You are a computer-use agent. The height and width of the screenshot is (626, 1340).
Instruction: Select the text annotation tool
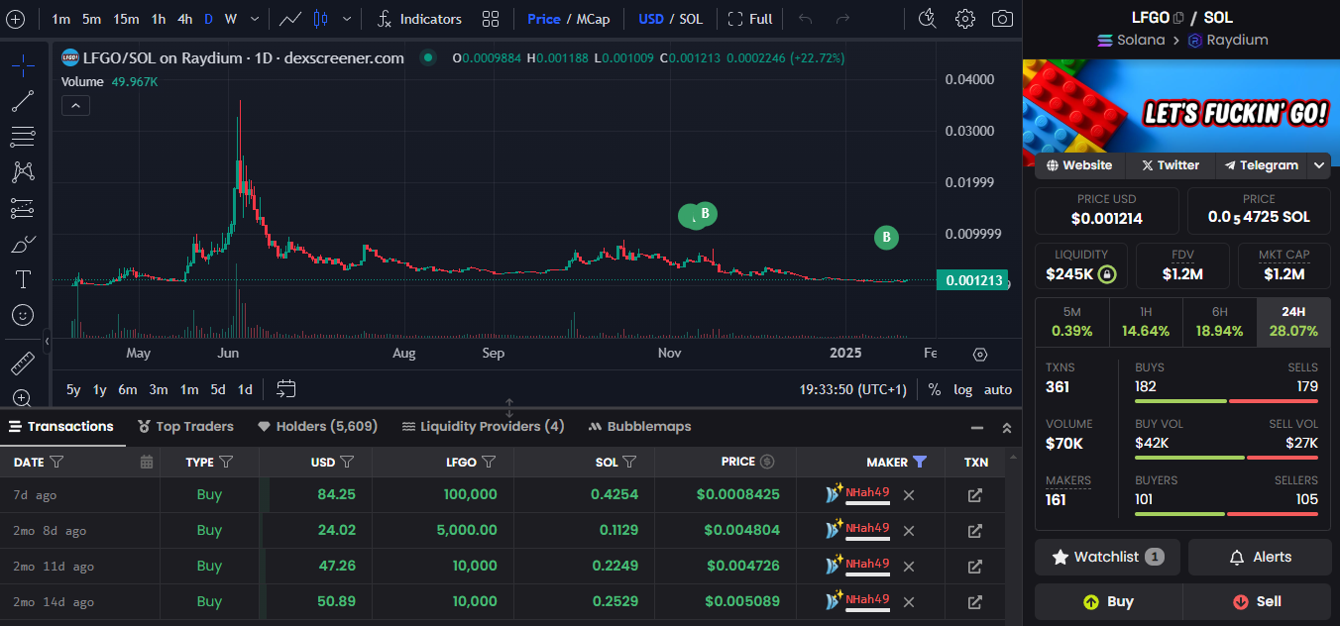click(x=23, y=279)
